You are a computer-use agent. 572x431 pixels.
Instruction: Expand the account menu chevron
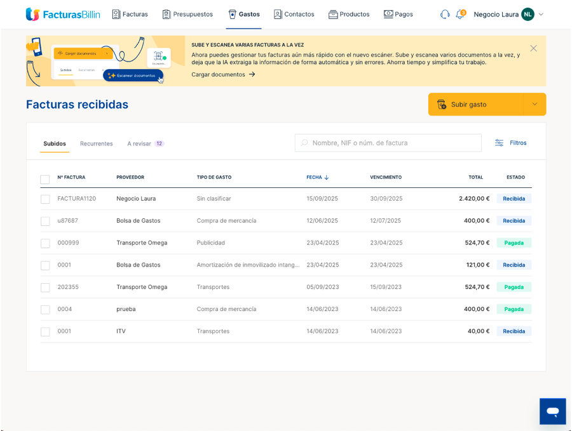541,14
